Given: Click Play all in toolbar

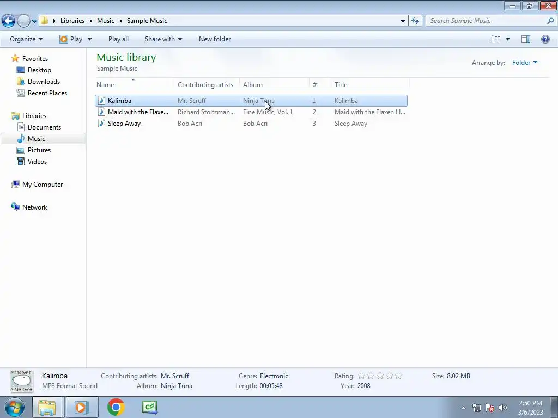Looking at the screenshot, I should point(118,39).
